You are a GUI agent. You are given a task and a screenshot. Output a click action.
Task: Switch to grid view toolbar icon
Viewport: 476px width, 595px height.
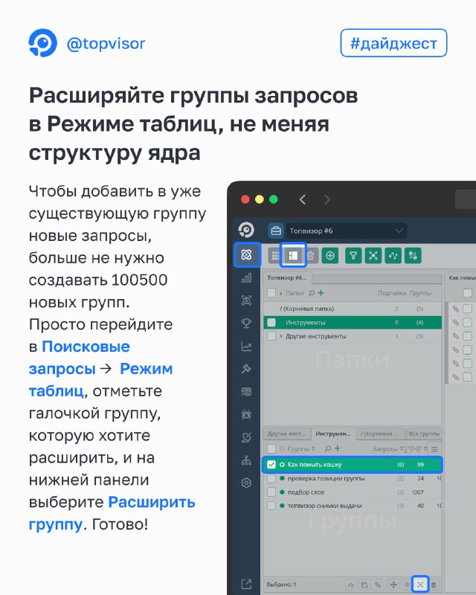point(275,256)
